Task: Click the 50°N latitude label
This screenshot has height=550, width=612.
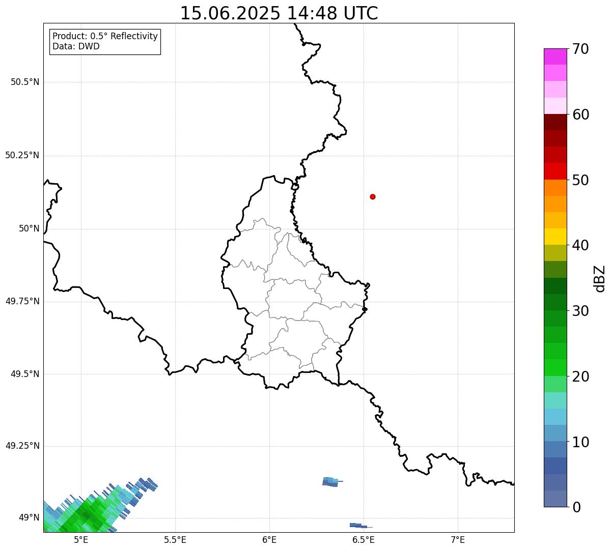Action: (29, 228)
